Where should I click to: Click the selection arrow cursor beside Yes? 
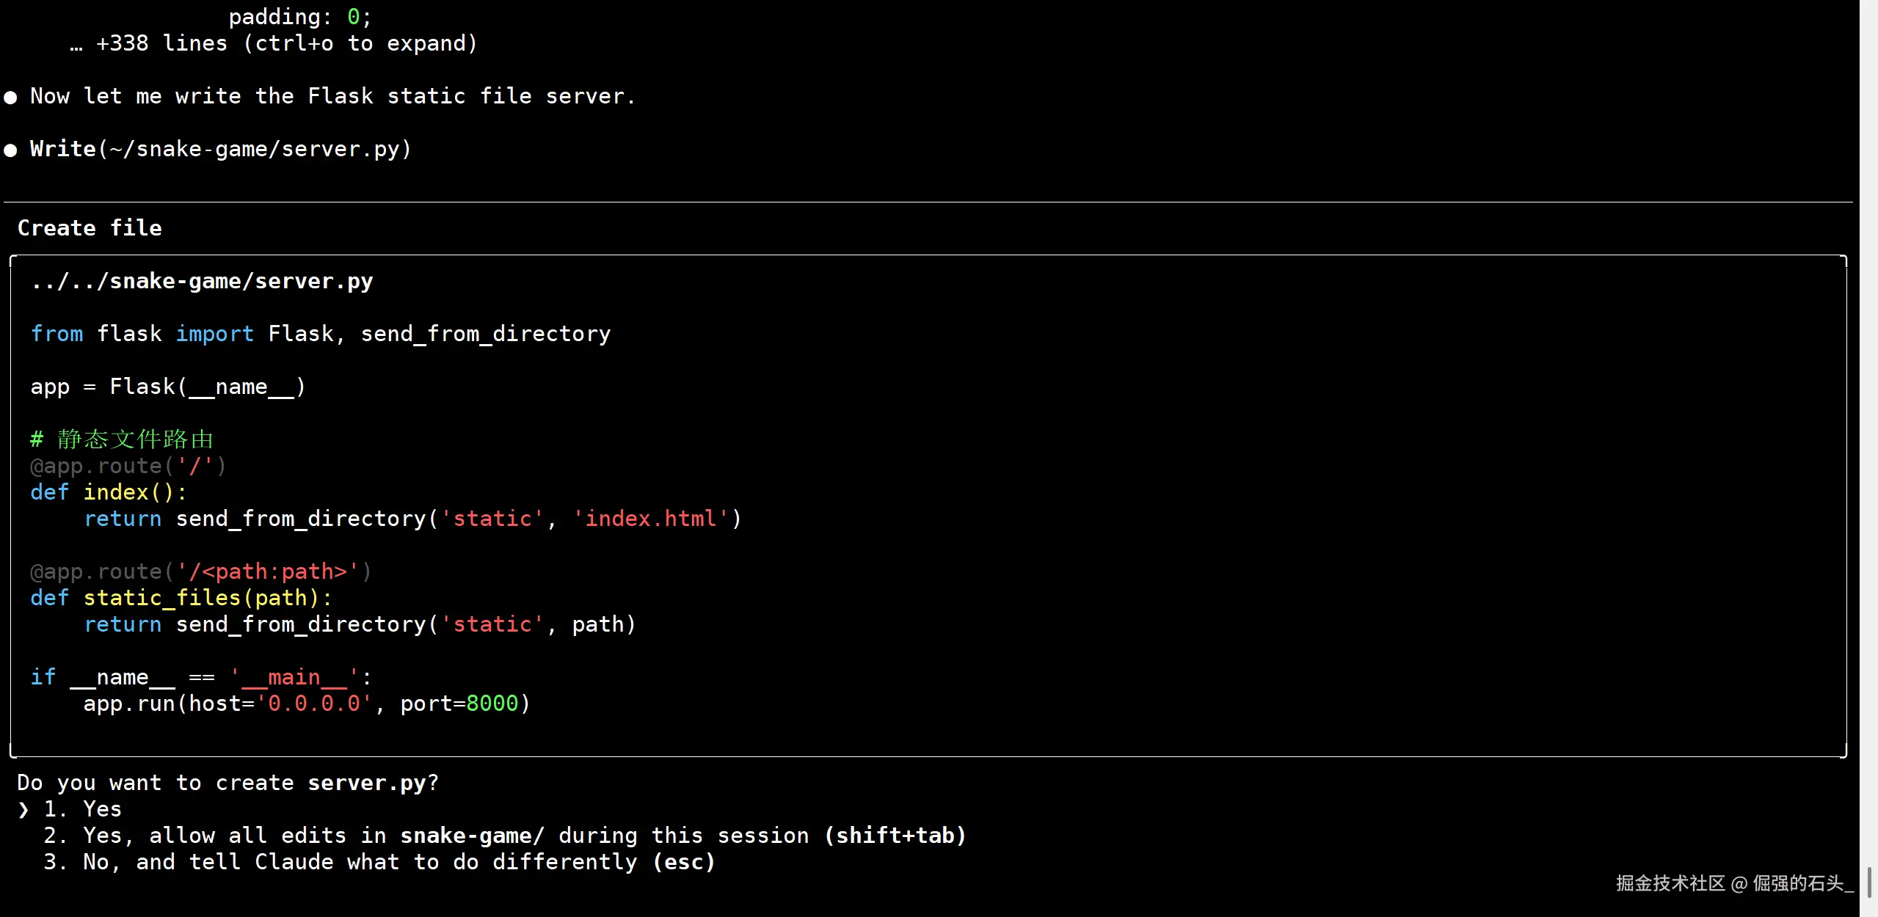point(23,809)
